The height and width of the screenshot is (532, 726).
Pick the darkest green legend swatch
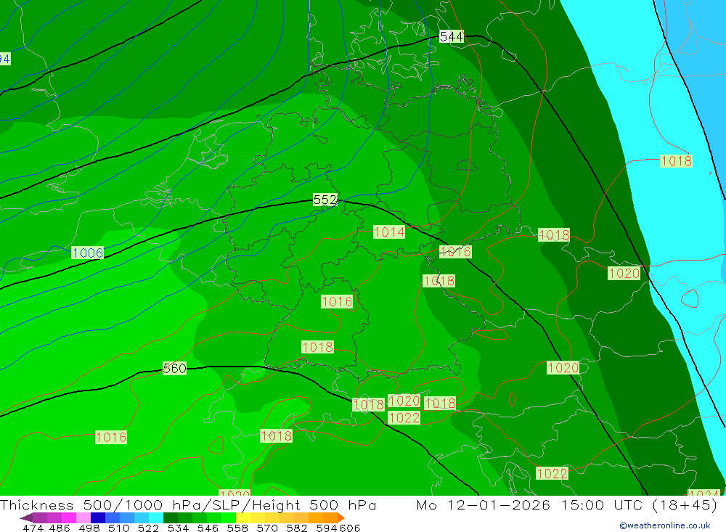pyautogui.click(x=171, y=517)
